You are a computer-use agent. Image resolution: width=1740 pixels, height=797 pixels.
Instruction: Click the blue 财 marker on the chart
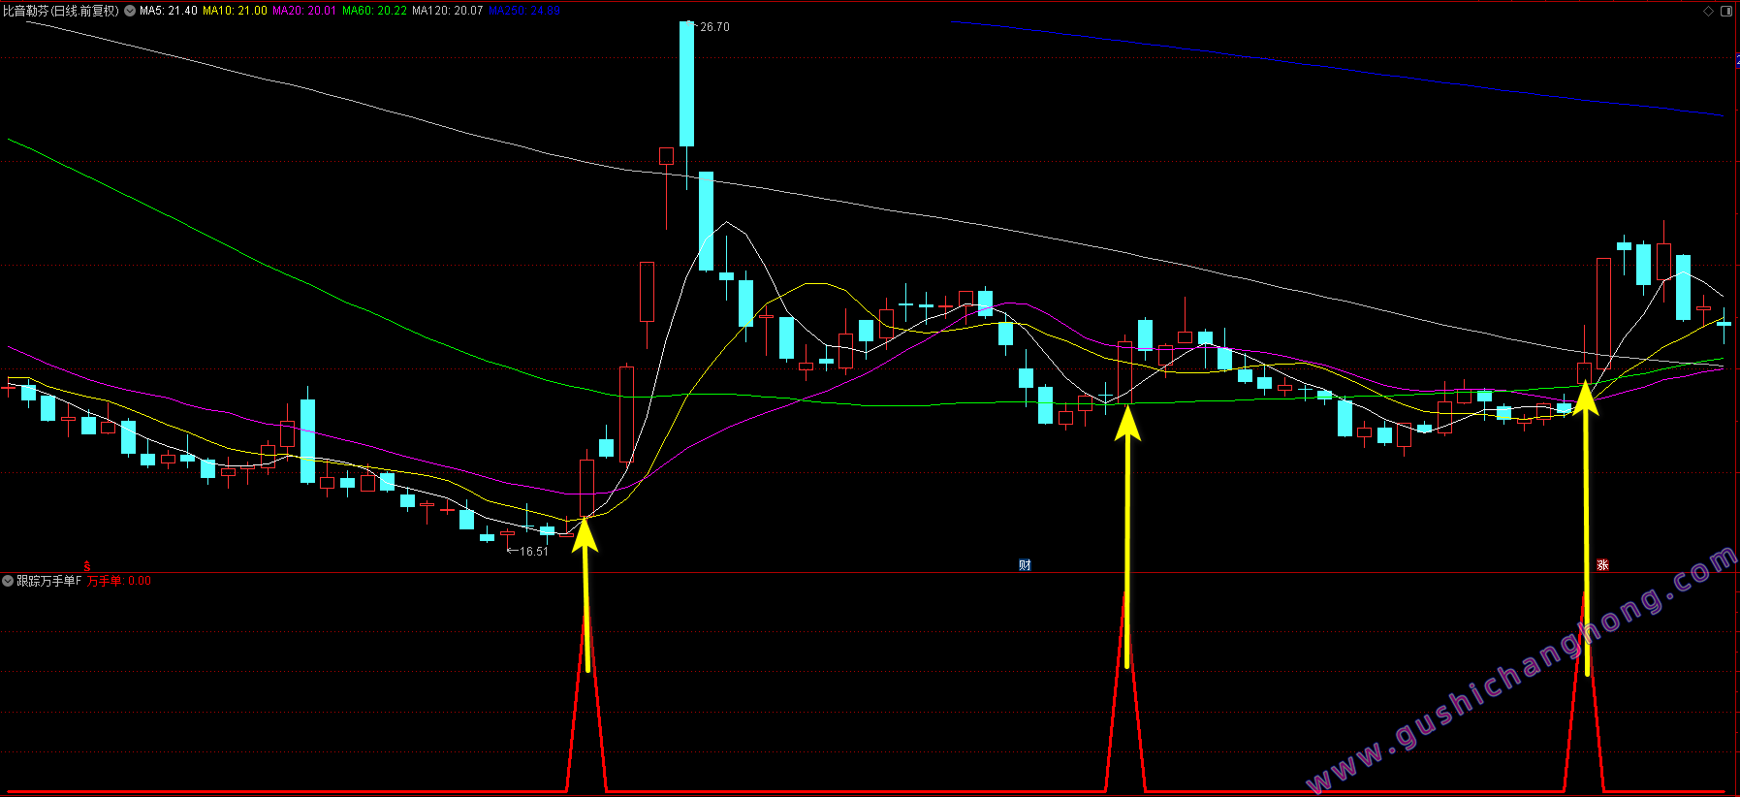(1025, 565)
